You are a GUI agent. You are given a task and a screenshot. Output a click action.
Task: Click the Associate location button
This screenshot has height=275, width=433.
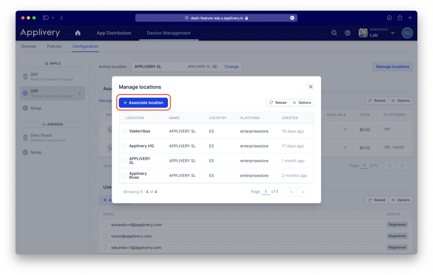click(x=143, y=103)
